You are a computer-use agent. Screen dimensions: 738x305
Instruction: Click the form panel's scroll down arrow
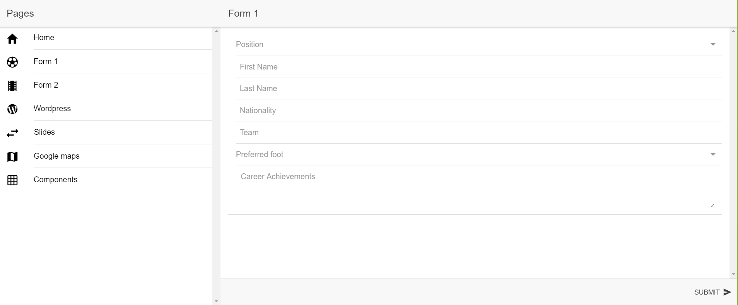coord(733,274)
